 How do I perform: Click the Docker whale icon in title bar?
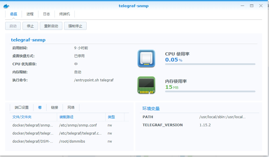(6, 6)
